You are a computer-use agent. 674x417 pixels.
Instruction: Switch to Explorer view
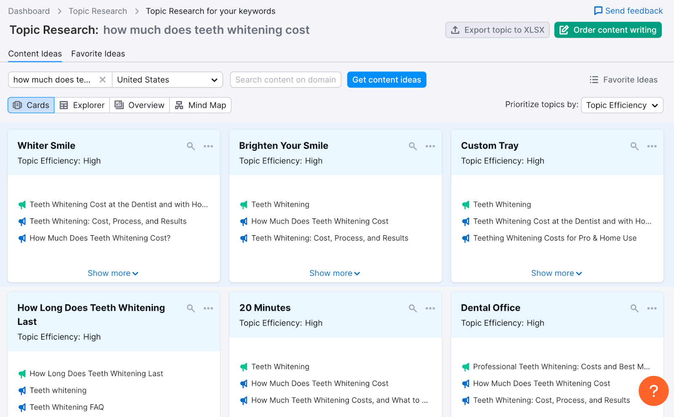tap(82, 105)
